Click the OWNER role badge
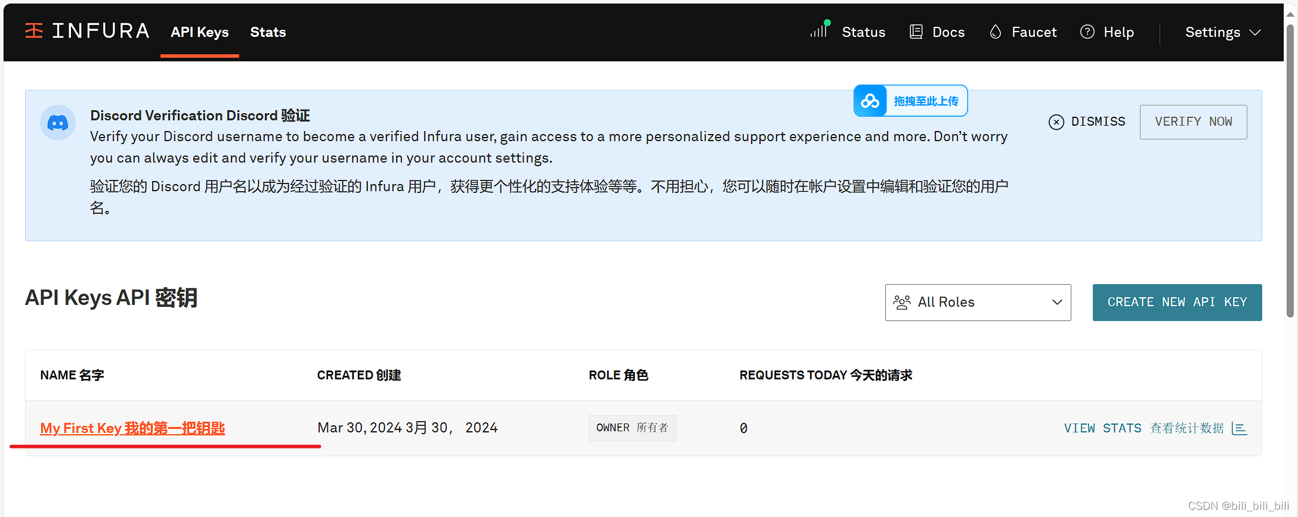 click(x=632, y=428)
